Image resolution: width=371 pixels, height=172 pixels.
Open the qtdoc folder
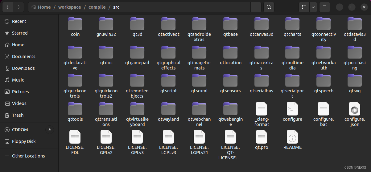click(x=106, y=55)
